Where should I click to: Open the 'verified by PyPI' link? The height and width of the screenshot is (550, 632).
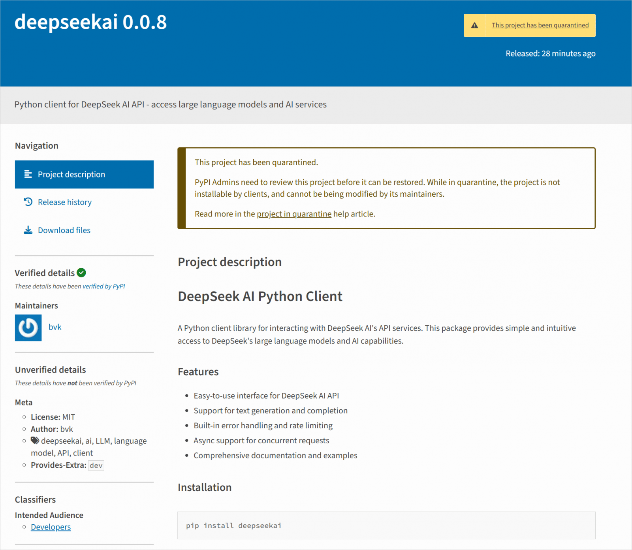tap(103, 286)
